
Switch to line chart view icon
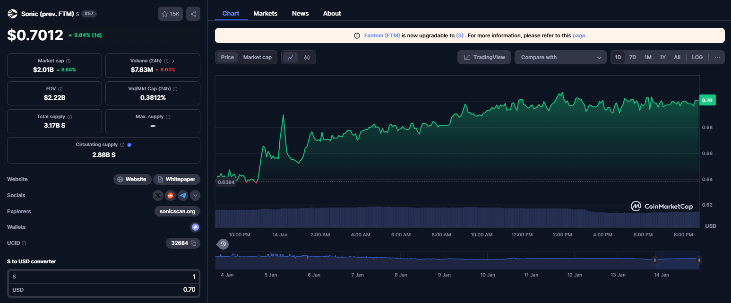[291, 57]
